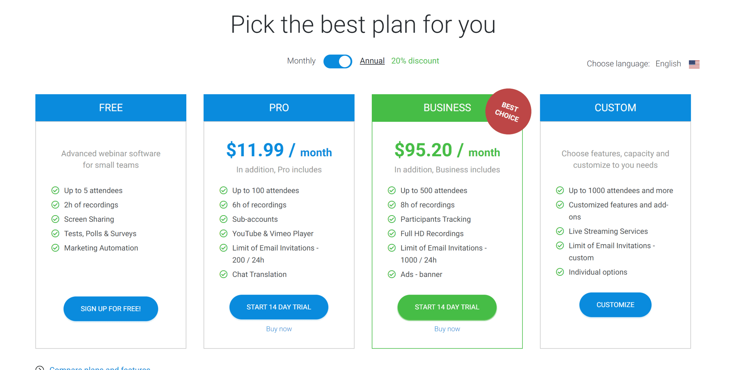Click the Best Choice red badge
This screenshot has height=370, width=743.
tap(508, 111)
